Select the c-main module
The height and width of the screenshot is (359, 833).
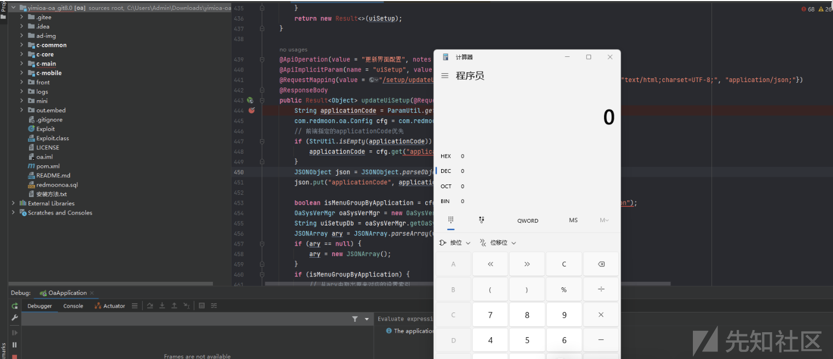(46, 63)
